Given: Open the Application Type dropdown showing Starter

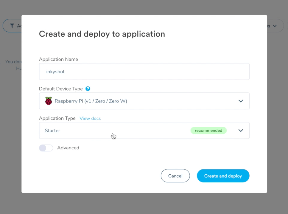Looking at the screenshot, I should coord(144,130).
